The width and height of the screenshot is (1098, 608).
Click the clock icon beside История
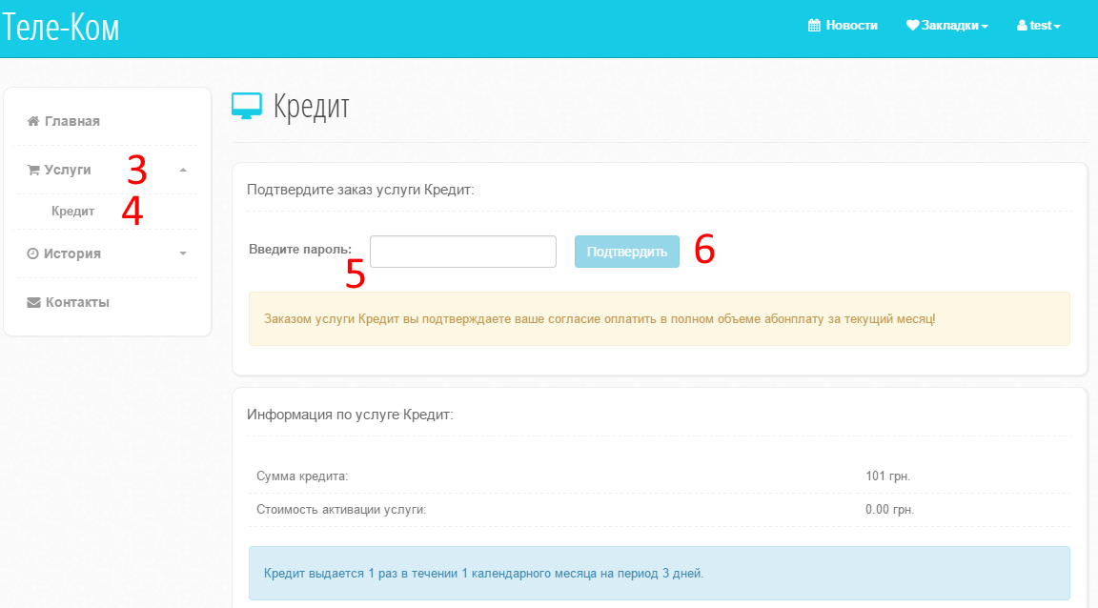click(x=33, y=253)
